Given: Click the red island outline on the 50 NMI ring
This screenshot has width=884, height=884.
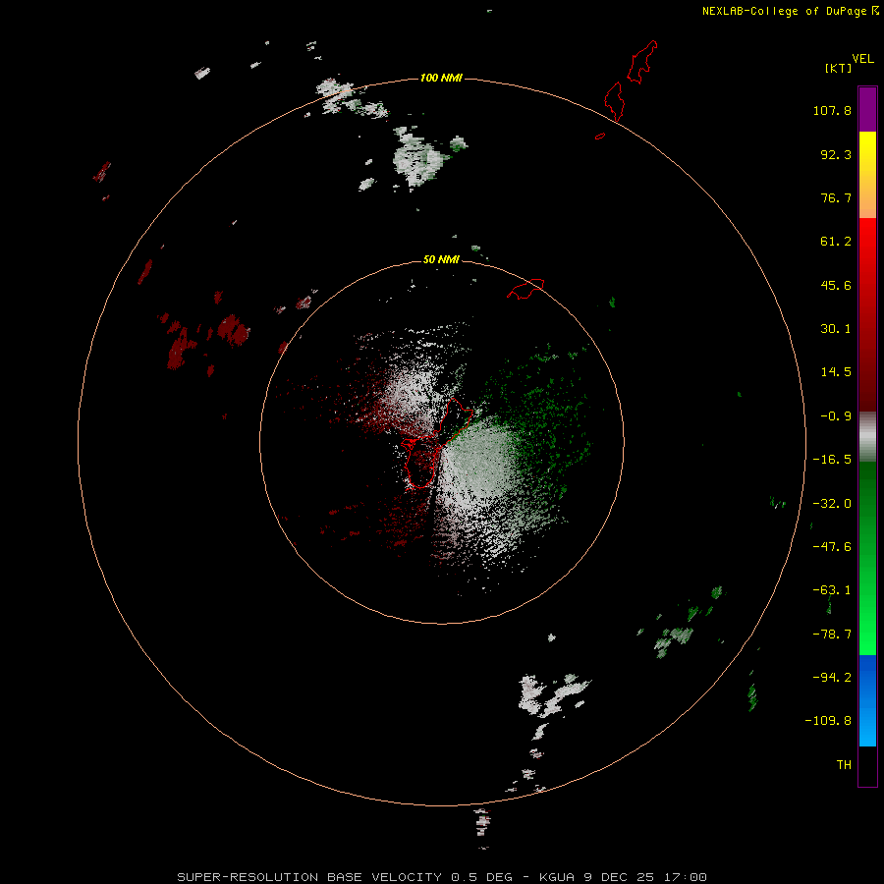Looking at the screenshot, I should point(525,289).
